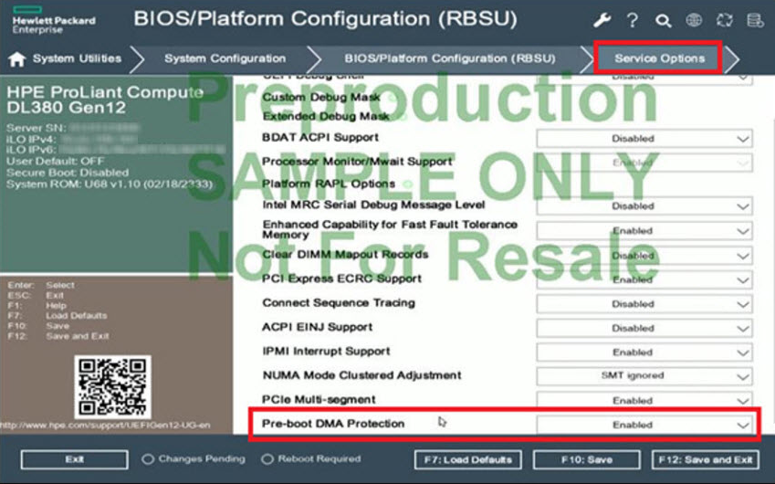Select Extended Debug Mask entry
This screenshot has width=775, height=484.
point(326,116)
